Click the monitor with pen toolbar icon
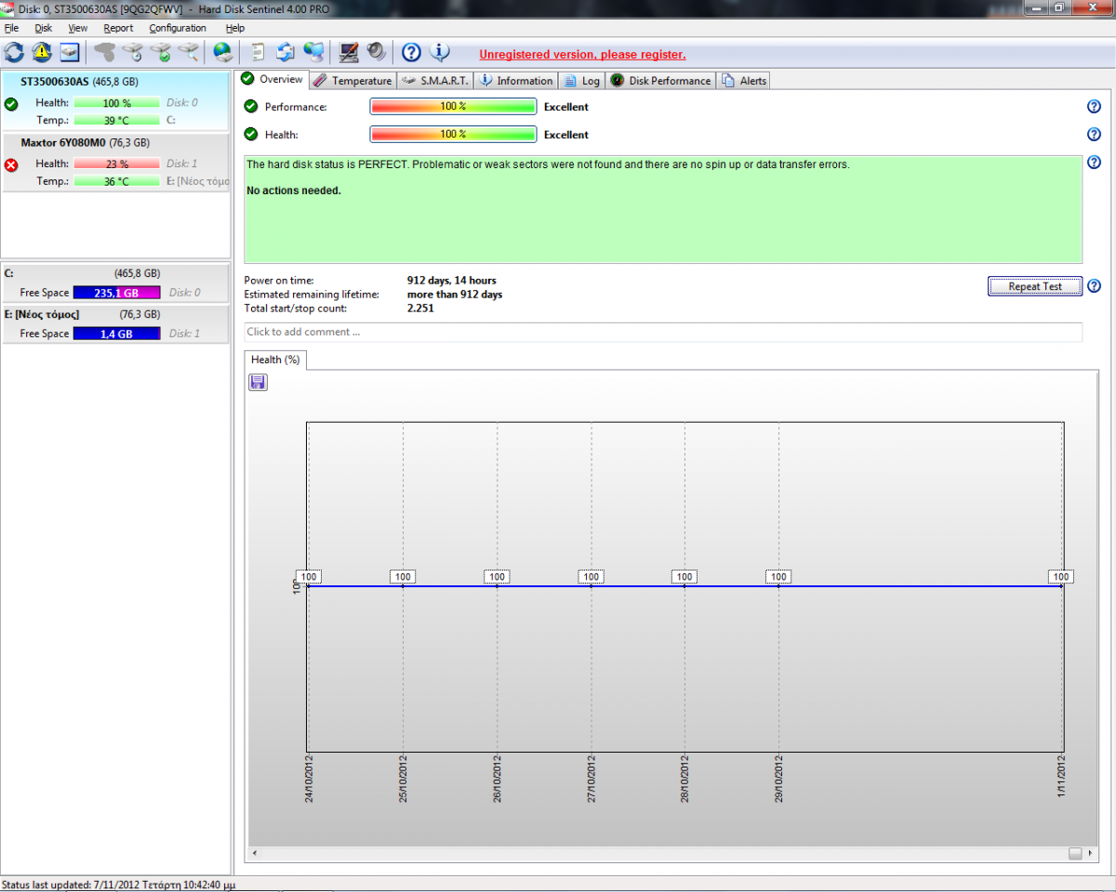This screenshot has height=892, width=1116. click(x=349, y=52)
